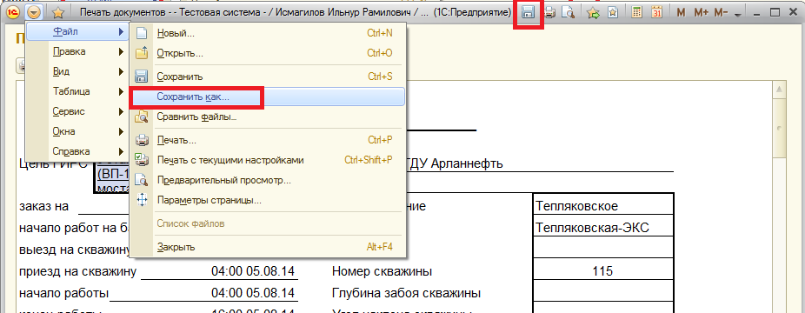
Task: Click the save diskette icon in title toolbar
Action: click(x=529, y=13)
